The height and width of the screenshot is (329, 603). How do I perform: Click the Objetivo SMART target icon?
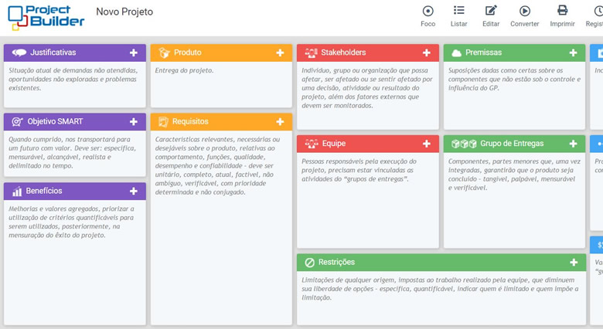click(x=17, y=122)
